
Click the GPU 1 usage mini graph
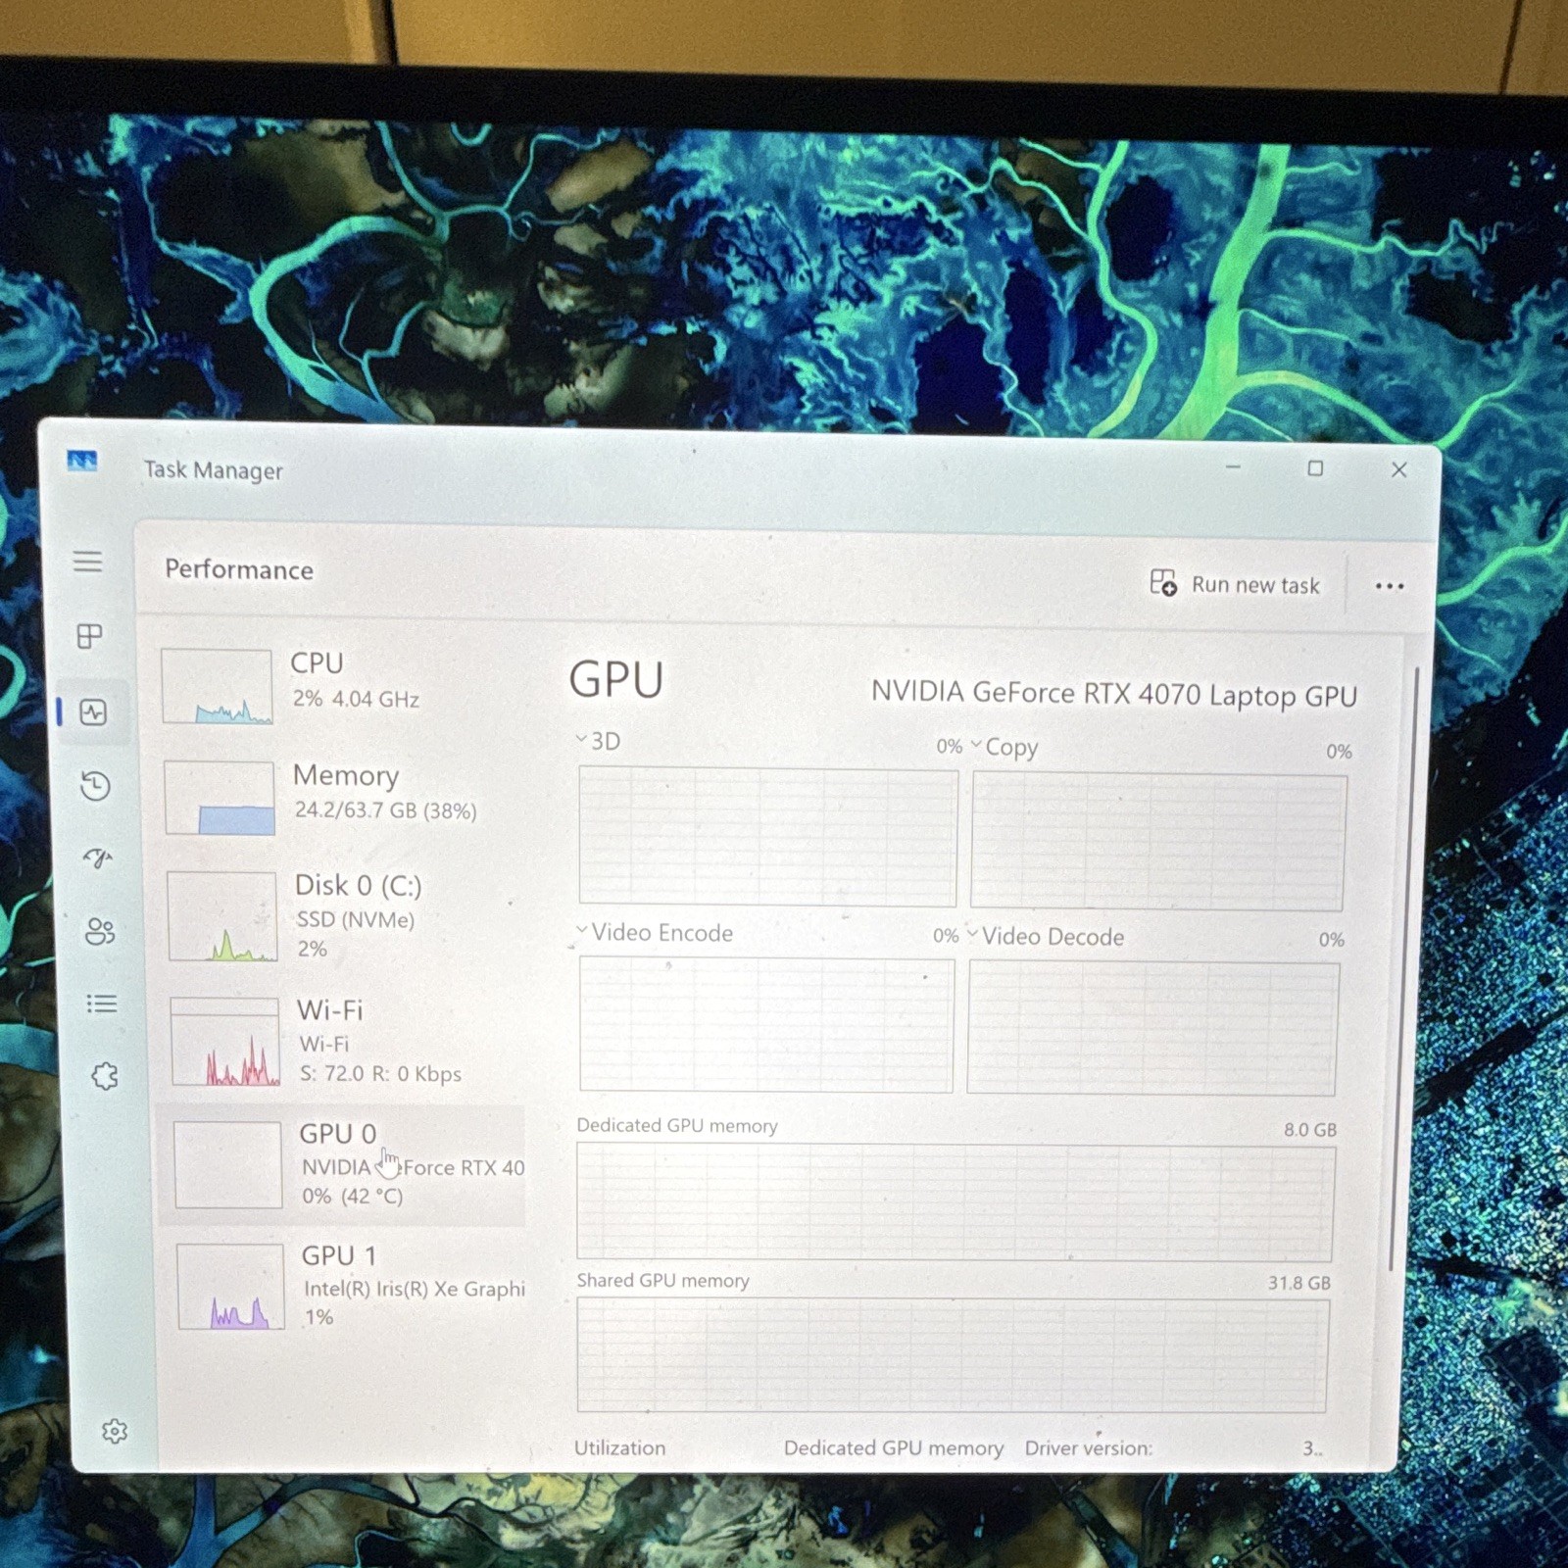click(231, 1286)
